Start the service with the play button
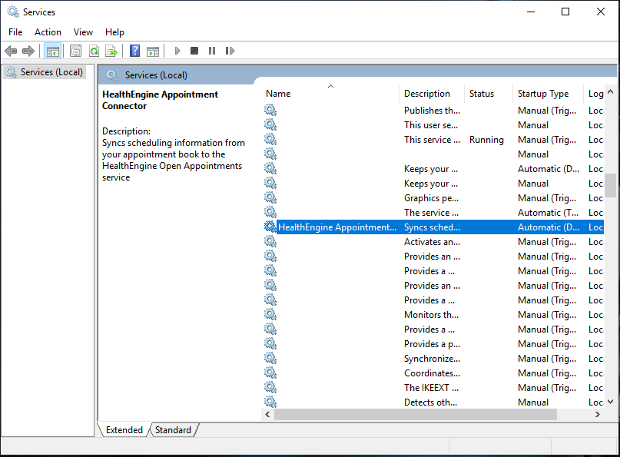The height and width of the screenshot is (457, 620). pos(177,51)
